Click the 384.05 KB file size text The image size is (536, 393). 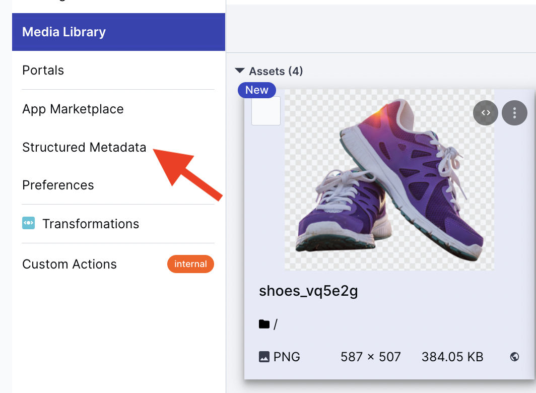coord(452,357)
